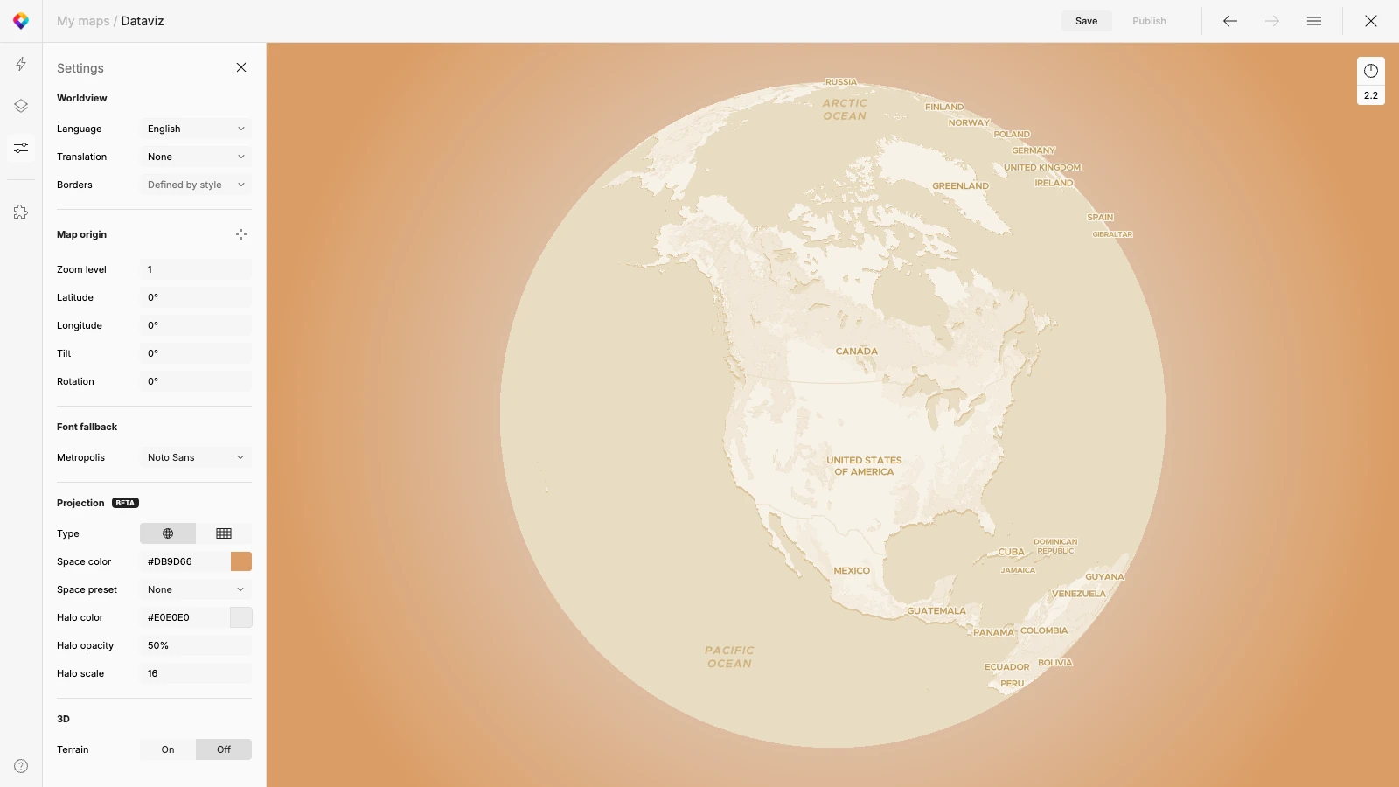Open the layers panel icon
Image resolution: width=1399 pixels, height=787 pixels.
point(21,106)
